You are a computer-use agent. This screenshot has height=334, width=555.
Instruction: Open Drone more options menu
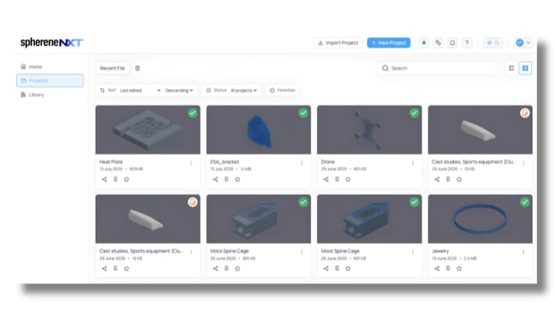click(413, 163)
